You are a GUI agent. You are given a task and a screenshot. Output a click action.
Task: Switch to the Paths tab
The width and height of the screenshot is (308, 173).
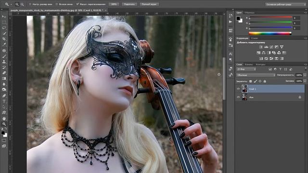pyautogui.click(x=260, y=64)
